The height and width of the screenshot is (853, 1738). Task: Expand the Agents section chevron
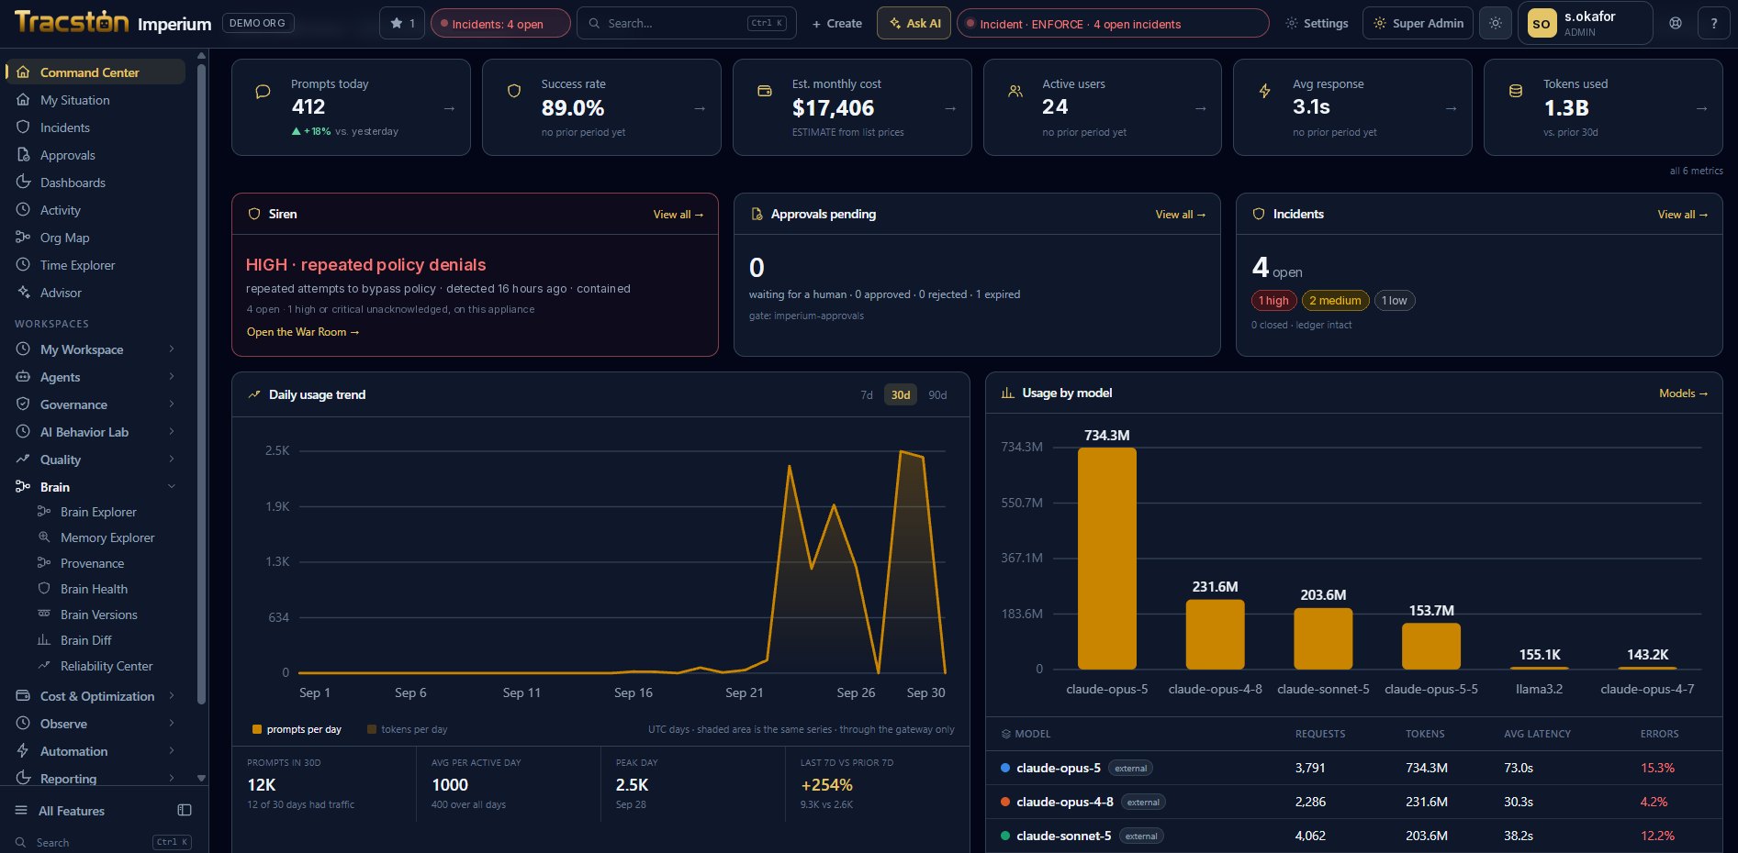[172, 377]
